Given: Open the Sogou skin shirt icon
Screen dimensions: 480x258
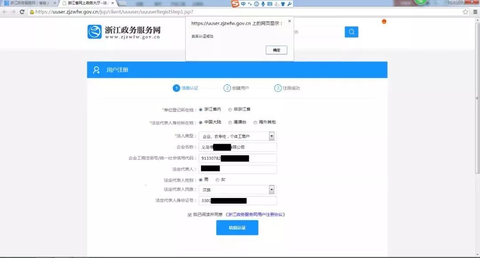Looking at the screenshot, I should pos(283,4).
